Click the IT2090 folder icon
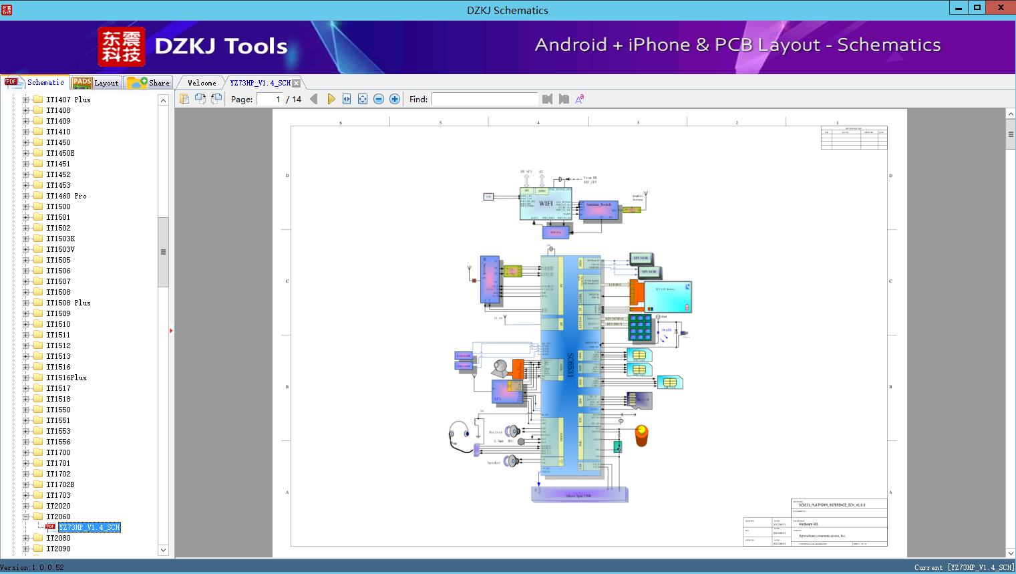This screenshot has width=1016, height=574. click(37, 549)
